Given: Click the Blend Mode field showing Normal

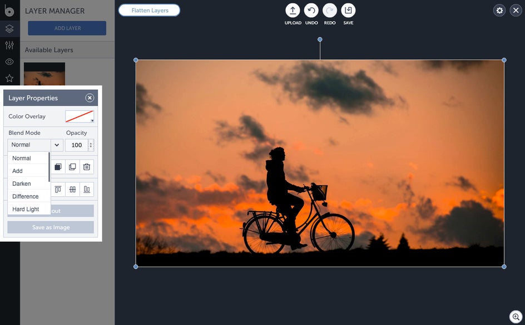Looking at the screenshot, I should tap(29, 145).
